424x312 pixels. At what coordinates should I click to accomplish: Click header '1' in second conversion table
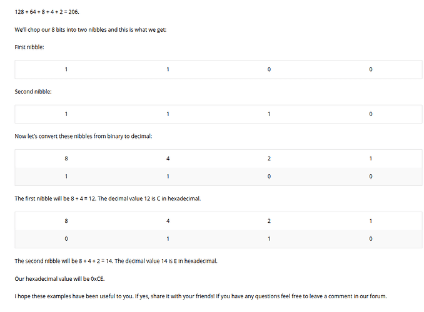tap(371, 221)
